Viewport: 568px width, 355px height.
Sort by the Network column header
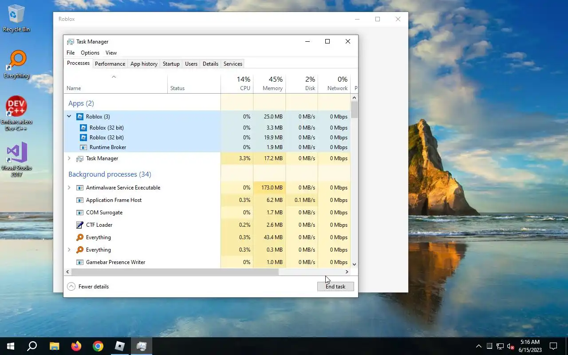pos(334,83)
